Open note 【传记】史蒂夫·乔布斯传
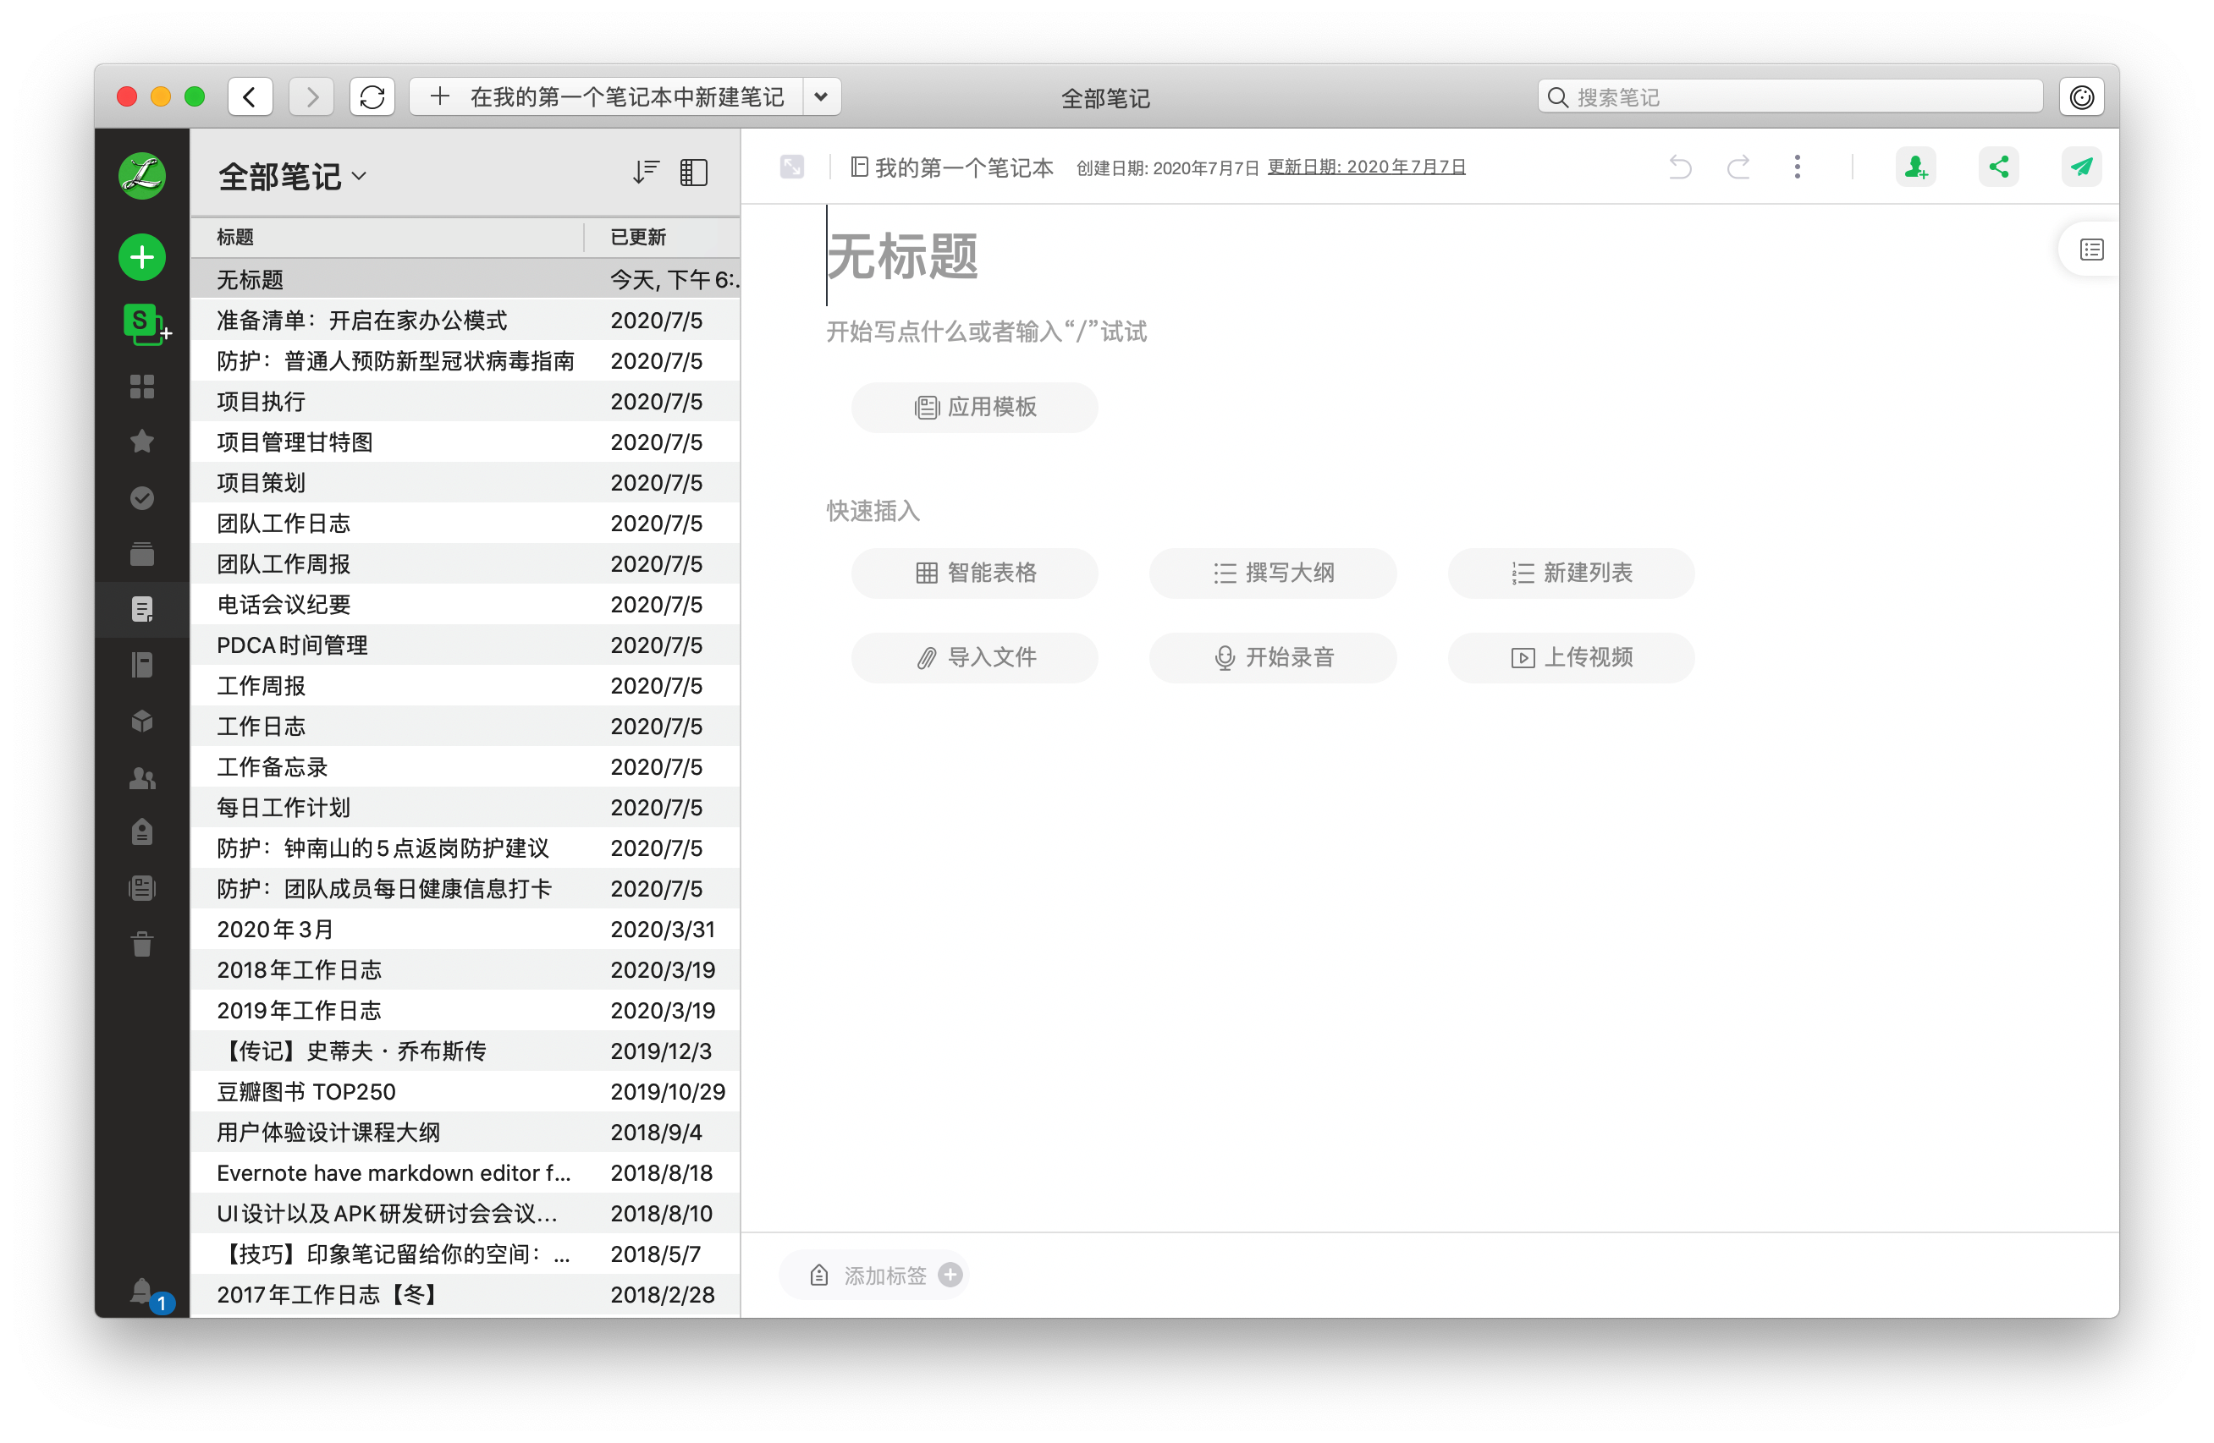Image resolution: width=2214 pixels, height=1443 pixels. point(465,1051)
